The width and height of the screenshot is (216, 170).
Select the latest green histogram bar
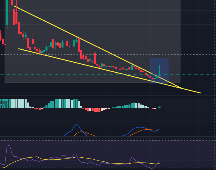click(x=160, y=107)
